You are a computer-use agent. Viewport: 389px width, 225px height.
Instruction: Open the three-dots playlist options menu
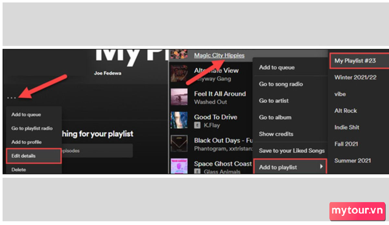tap(12, 98)
